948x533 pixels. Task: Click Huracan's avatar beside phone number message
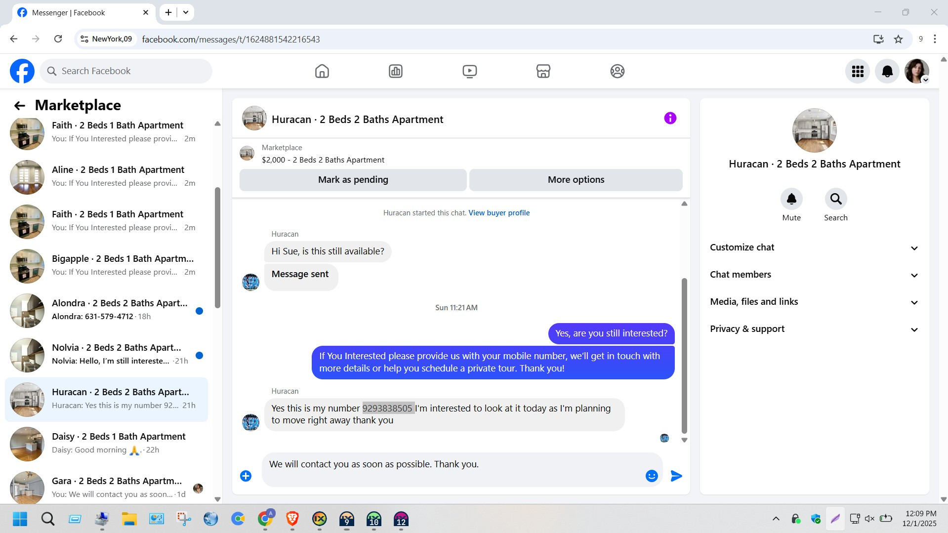click(250, 422)
